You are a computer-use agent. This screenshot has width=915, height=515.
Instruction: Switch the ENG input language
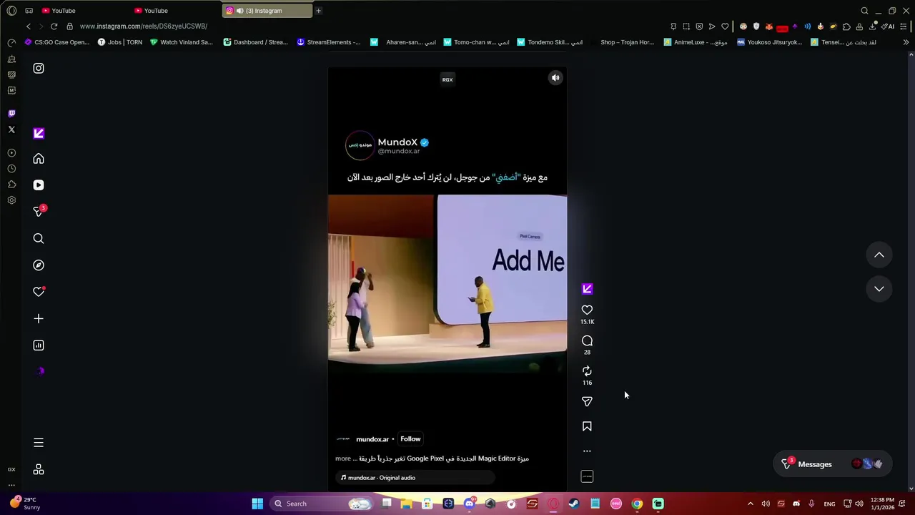pyautogui.click(x=829, y=504)
